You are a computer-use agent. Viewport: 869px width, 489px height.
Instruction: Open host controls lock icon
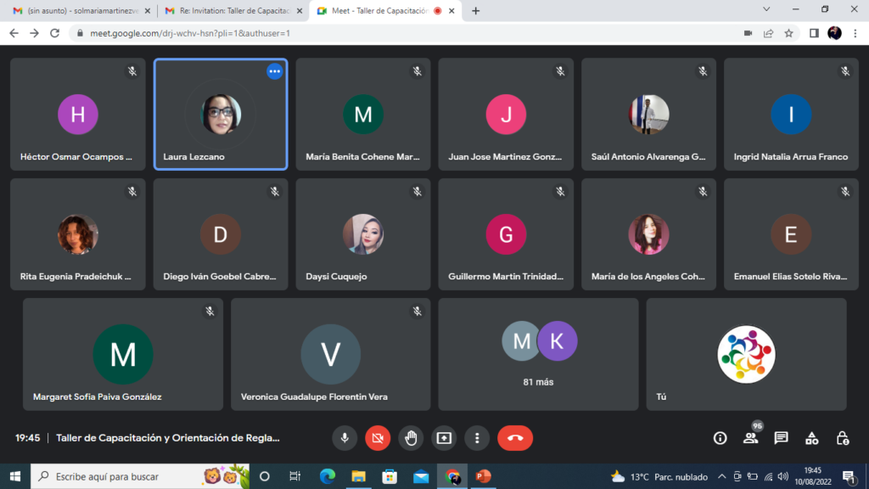point(842,438)
